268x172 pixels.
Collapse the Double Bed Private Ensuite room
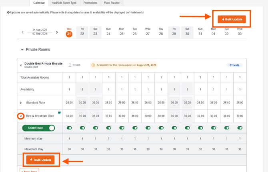click(20, 65)
